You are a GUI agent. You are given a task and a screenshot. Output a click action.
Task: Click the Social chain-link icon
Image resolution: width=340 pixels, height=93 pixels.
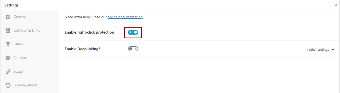(8, 72)
